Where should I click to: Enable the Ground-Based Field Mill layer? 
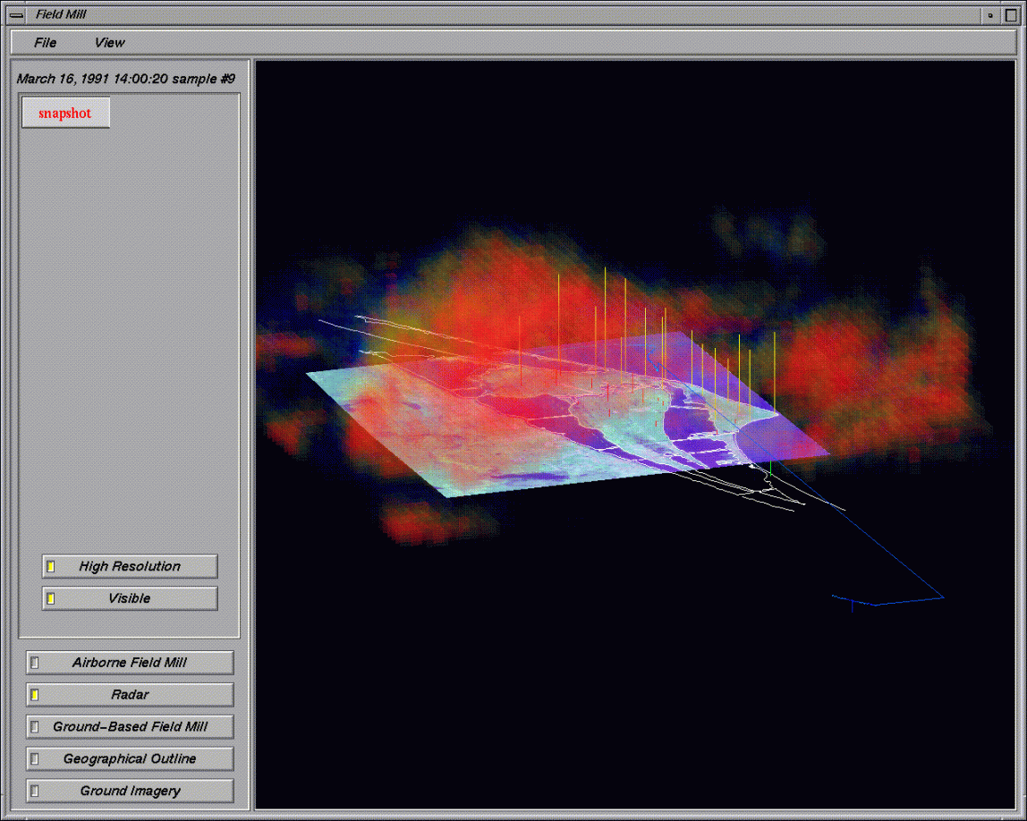pyautogui.click(x=130, y=727)
